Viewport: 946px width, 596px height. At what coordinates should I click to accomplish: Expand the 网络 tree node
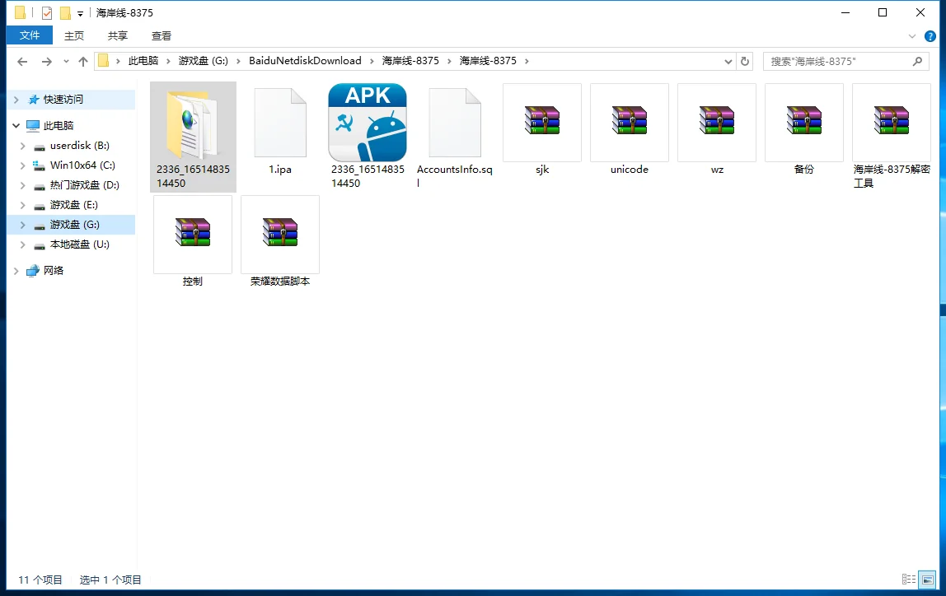point(16,271)
